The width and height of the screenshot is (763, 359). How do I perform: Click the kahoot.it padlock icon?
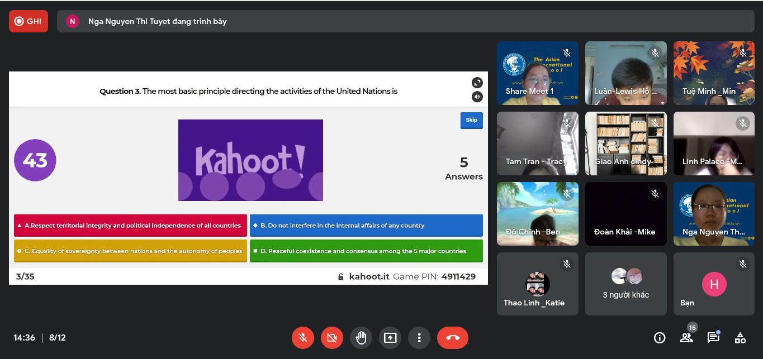[341, 277]
